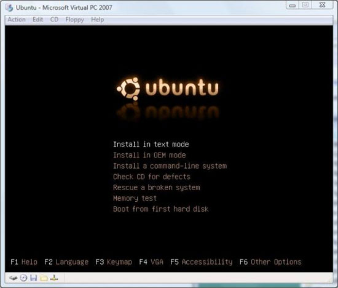Close the Virtual PC window
338x288 pixels.
click(322, 5)
